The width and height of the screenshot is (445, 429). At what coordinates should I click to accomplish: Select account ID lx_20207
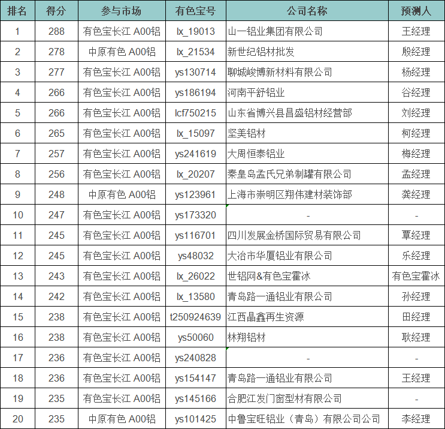(x=195, y=174)
